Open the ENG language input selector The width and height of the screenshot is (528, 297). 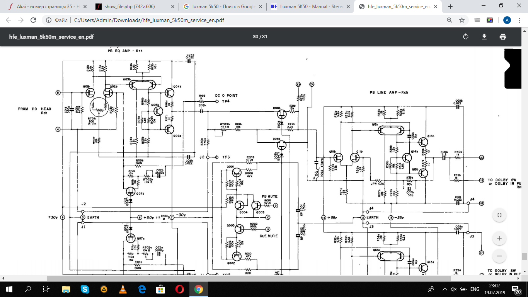(x=474, y=289)
